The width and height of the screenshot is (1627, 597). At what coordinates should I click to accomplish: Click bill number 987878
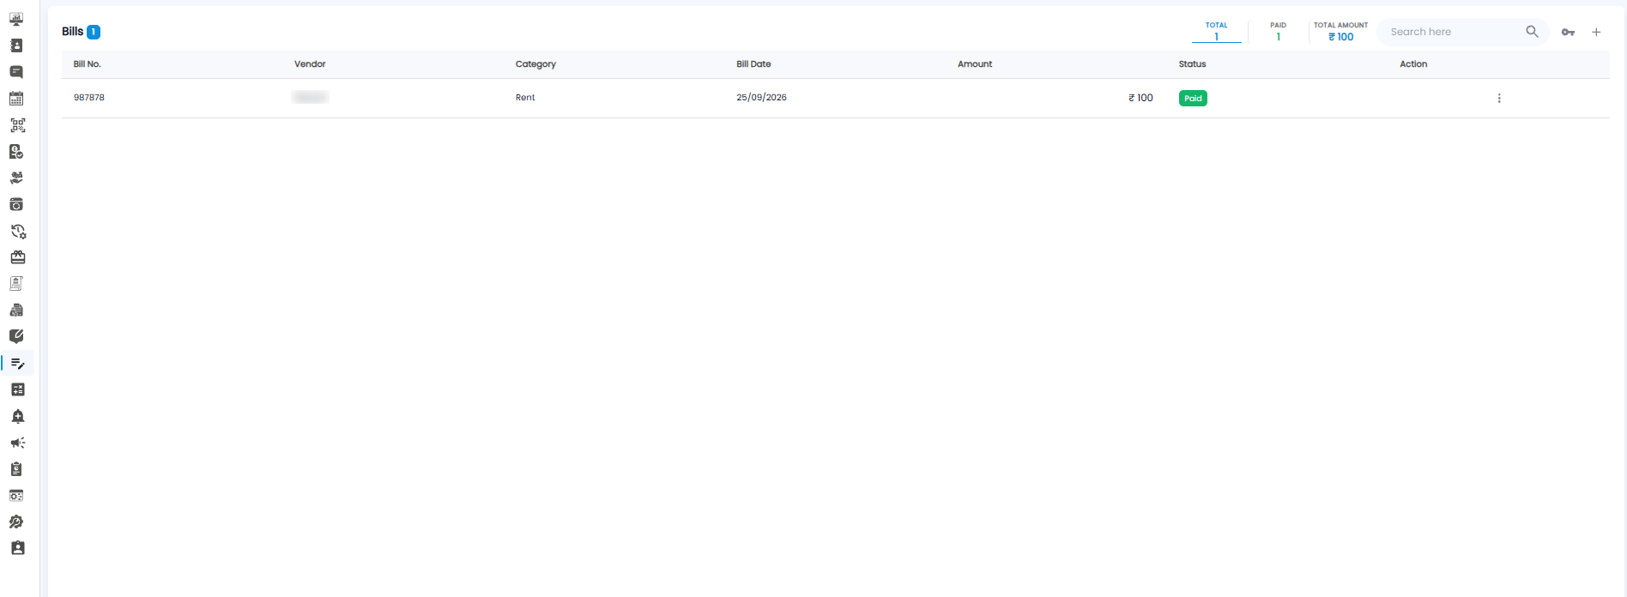[x=89, y=98]
